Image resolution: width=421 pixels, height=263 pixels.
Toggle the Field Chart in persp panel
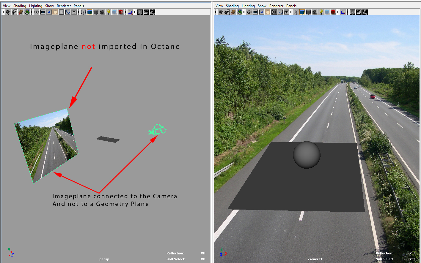(62, 12)
